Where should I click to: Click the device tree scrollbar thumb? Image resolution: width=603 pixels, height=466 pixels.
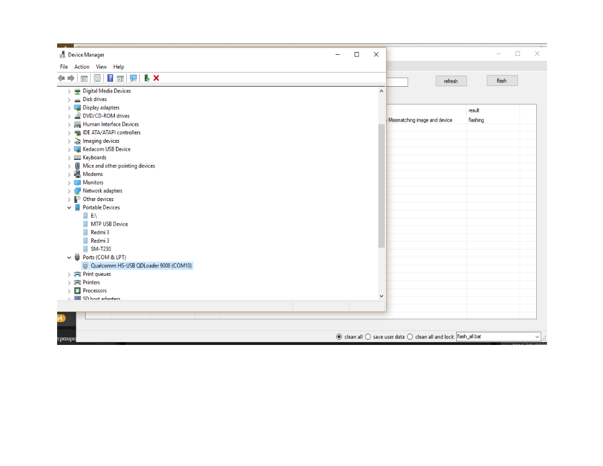(381, 186)
